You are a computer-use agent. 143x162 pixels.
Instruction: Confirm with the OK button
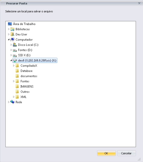click(106, 153)
